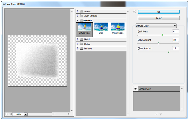Click the delete effect layer trash icon
The image size is (189, 121).
(x=160, y=114)
